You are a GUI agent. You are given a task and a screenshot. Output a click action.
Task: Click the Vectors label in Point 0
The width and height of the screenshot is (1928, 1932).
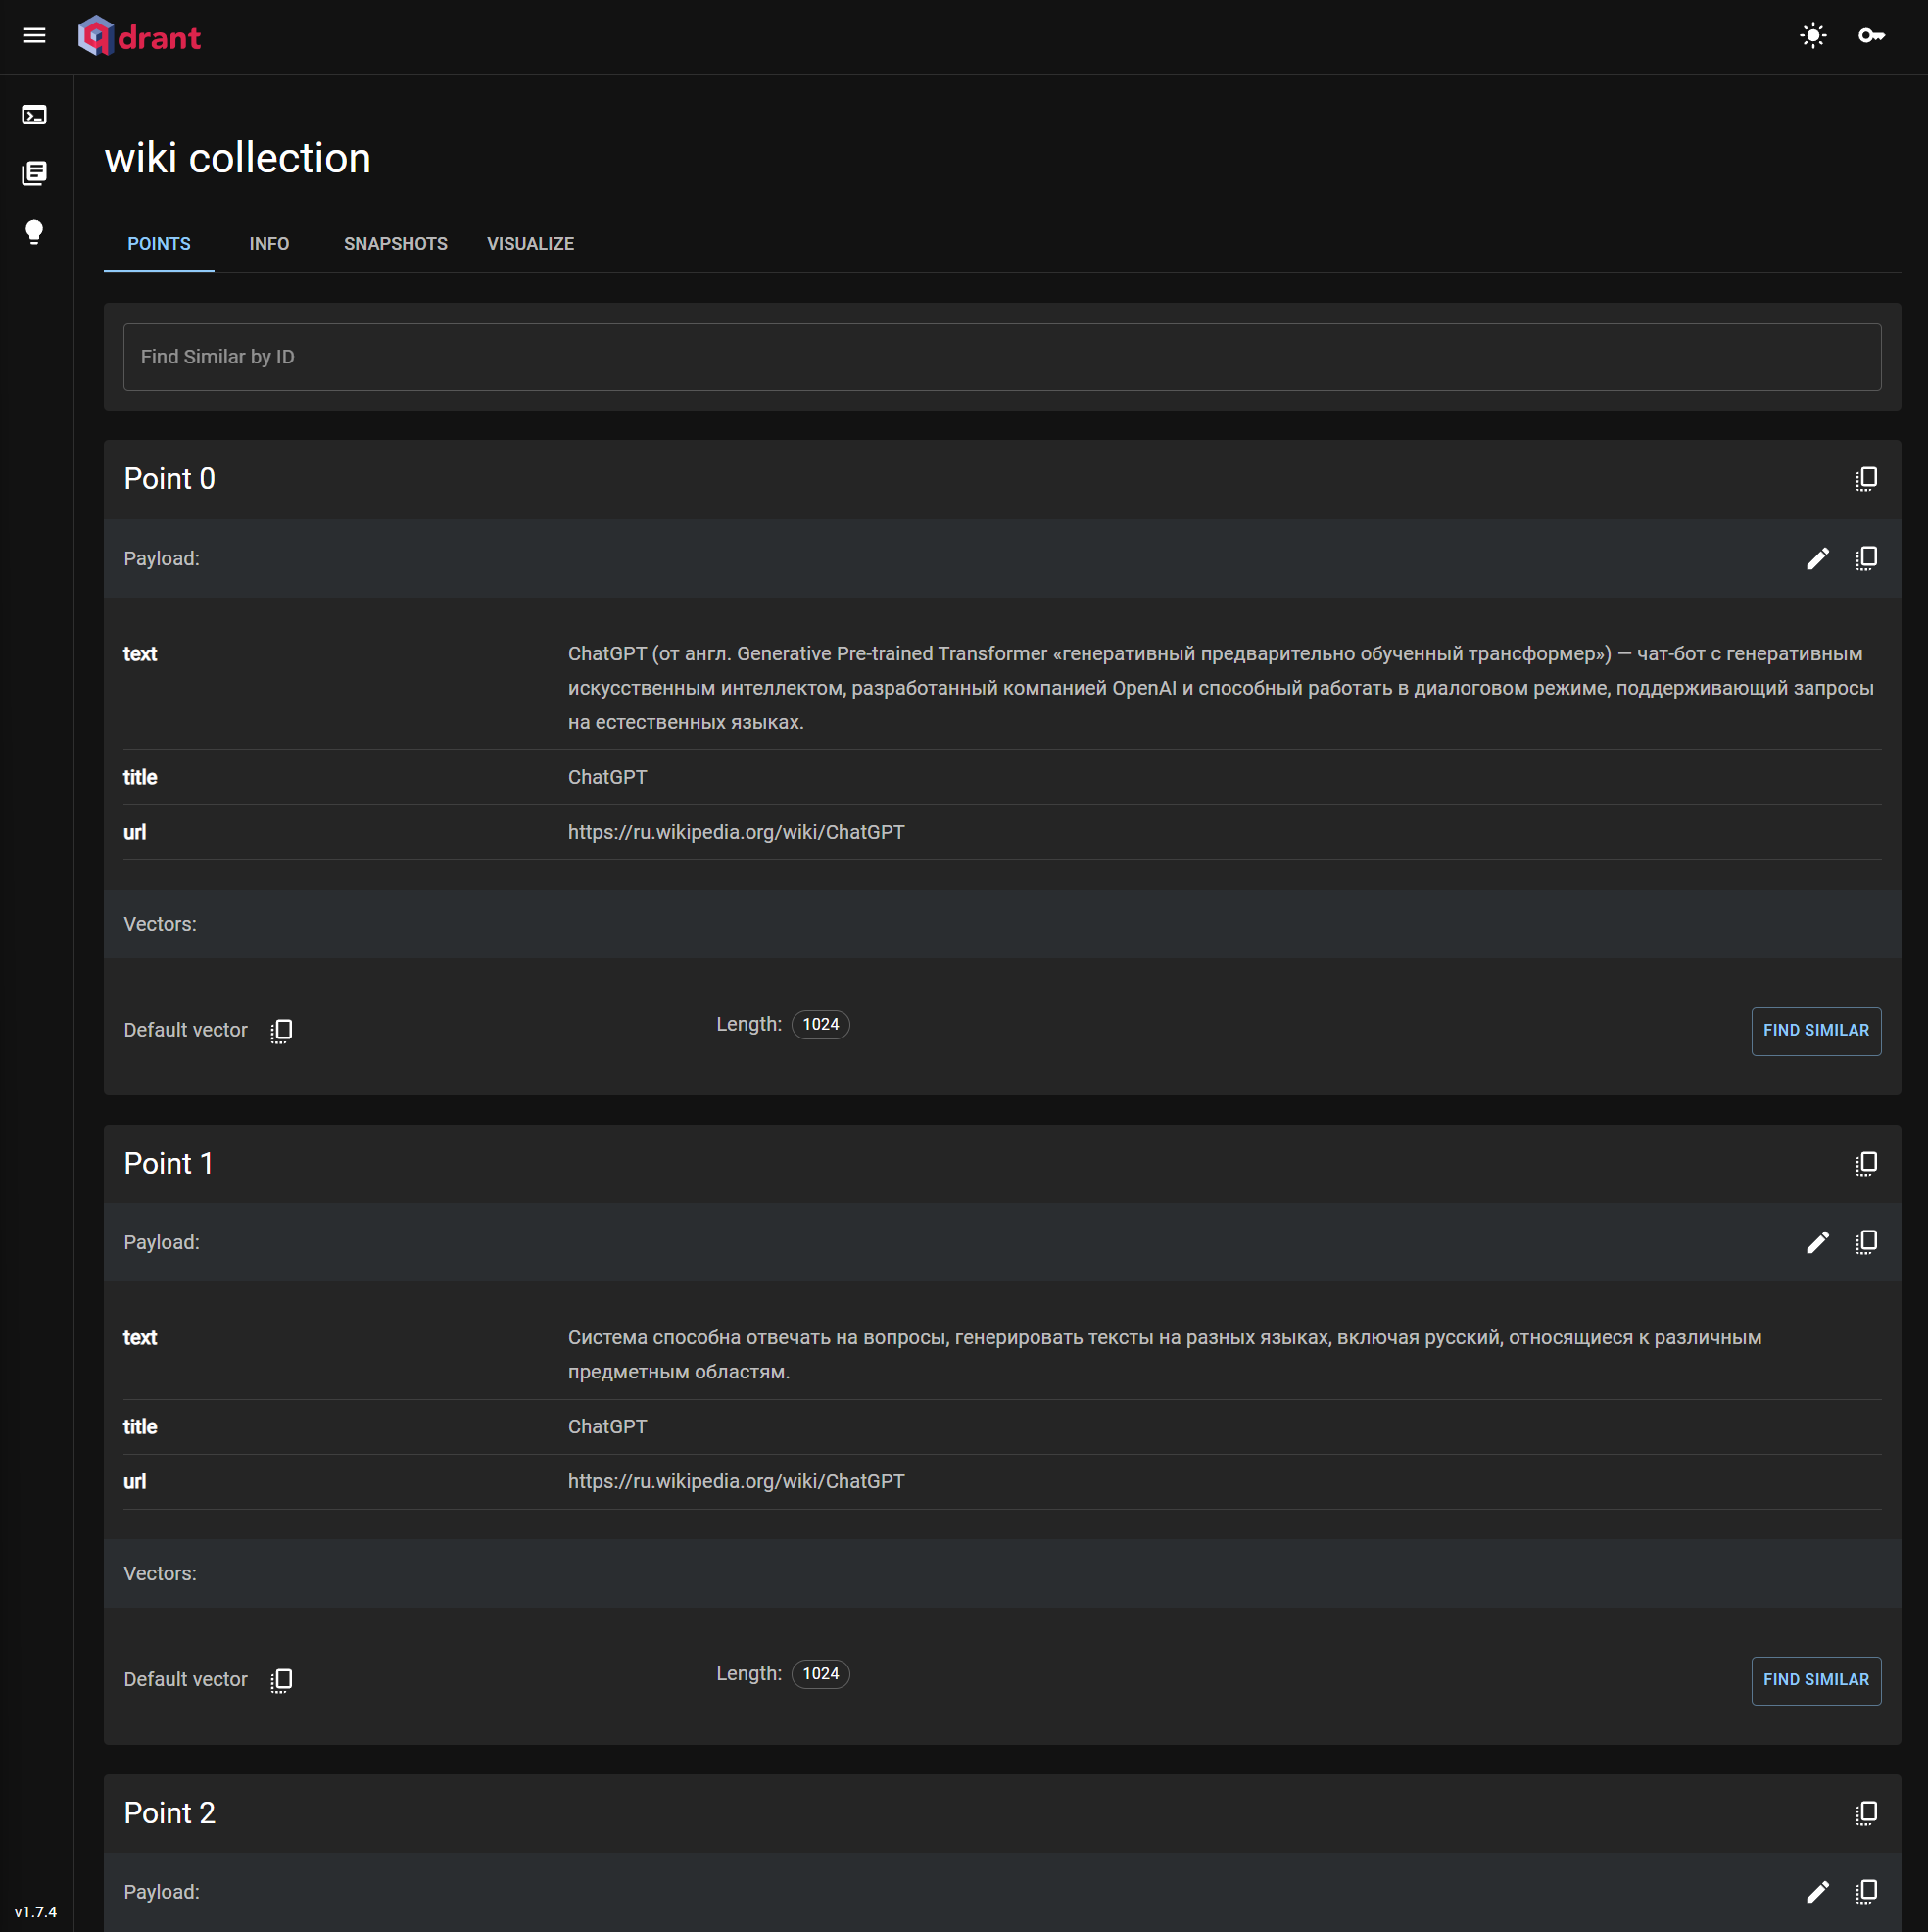[x=160, y=924]
